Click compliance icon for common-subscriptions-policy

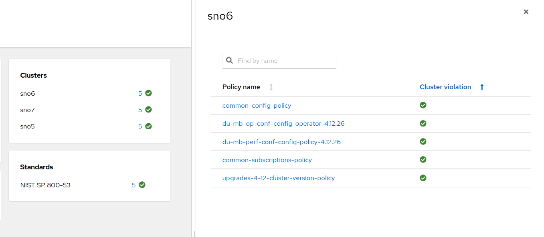coord(423,160)
